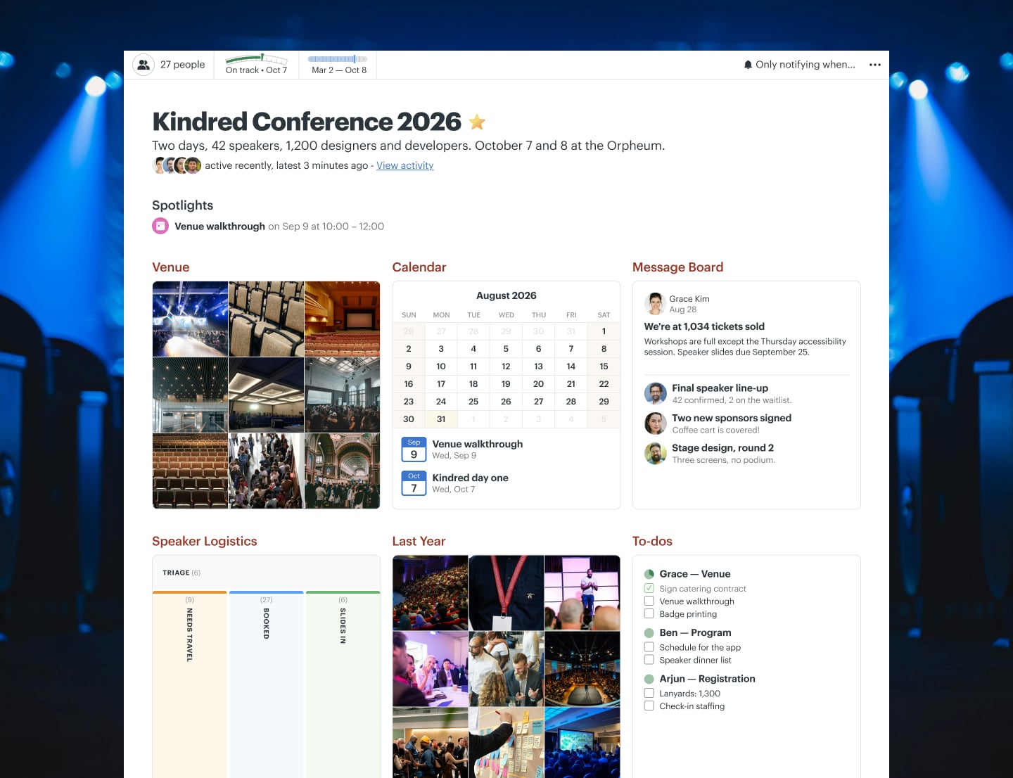Check off the Venue walkthrough to-do

click(x=649, y=601)
